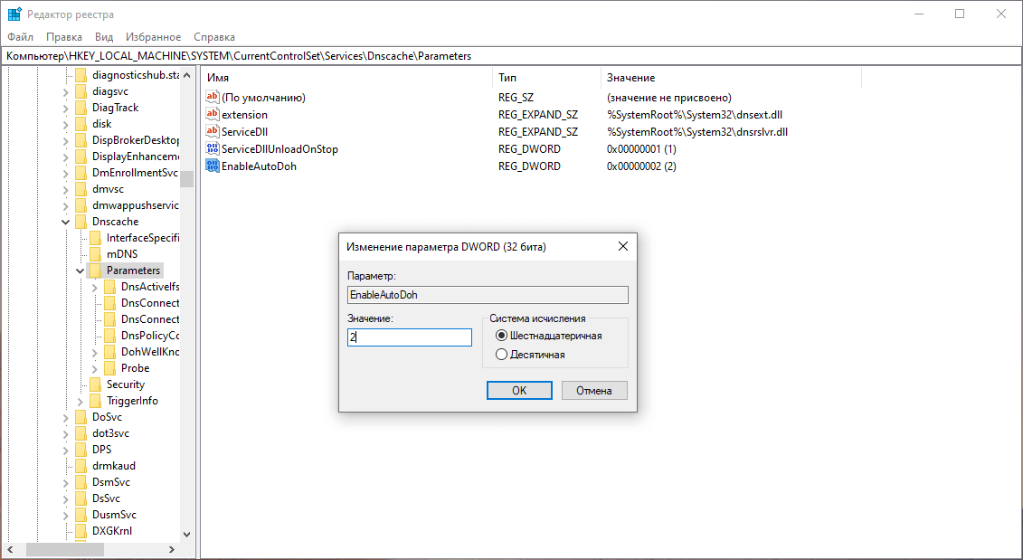Click the Параметр name field showing EnableAutoDoh

pyautogui.click(x=488, y=294)
